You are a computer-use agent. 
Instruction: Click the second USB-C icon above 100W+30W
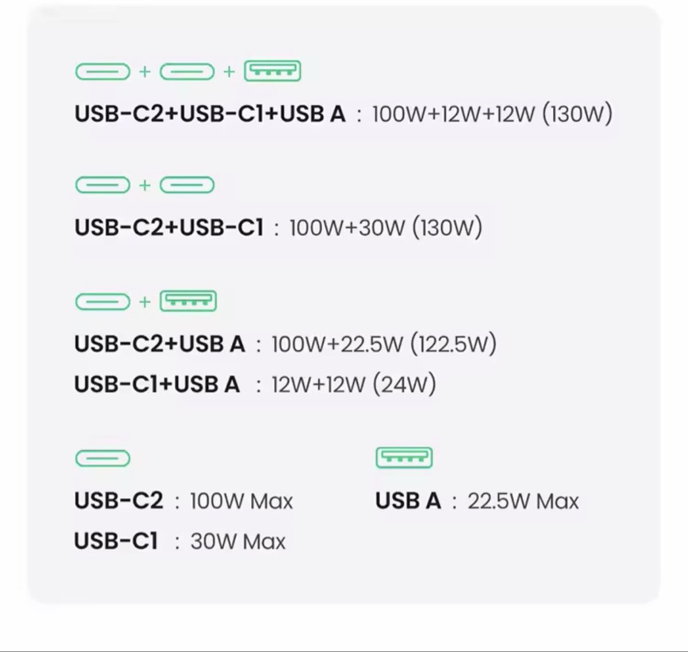click(x=187, y=185)
